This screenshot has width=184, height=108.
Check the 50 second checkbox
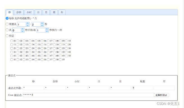(x=66, y=56)
